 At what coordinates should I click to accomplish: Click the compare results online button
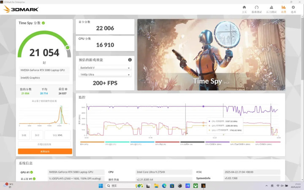click(x=44, y=144)
